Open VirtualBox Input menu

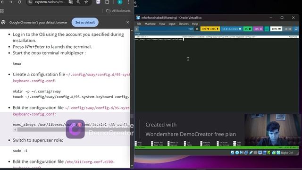pos(172,24)
